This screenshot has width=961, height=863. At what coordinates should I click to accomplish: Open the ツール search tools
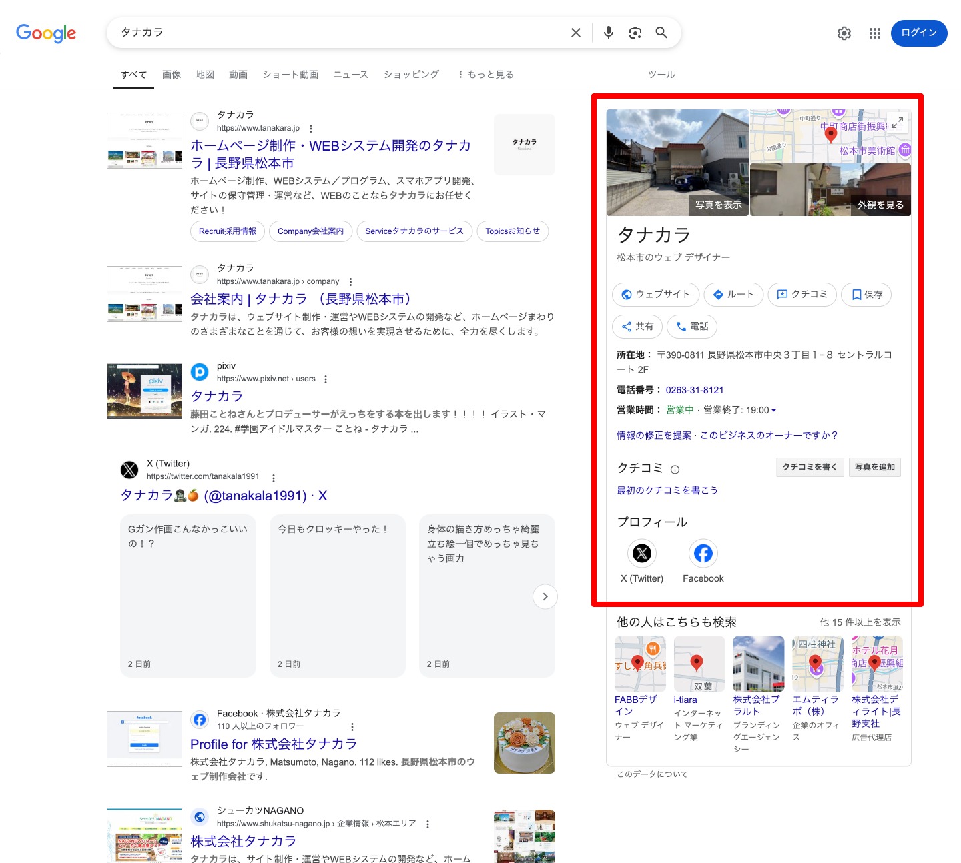[x=661, y=74]
